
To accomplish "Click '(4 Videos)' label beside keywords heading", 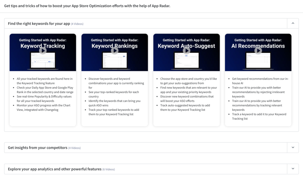I will pos(77,24).
